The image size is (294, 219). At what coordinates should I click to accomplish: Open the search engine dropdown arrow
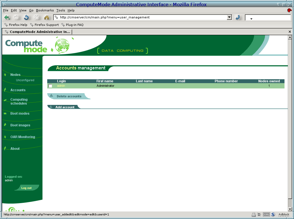pyautogui.click(x=251, y=19)
